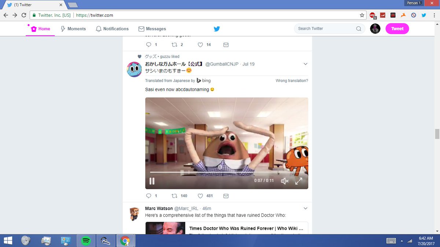This screenshot has height=247, width=440.
Task: Click the speaker app icon on taskbar
Action: point(25,241)
